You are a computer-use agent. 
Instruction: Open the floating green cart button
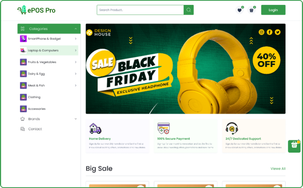pyautogui.click(x=294, y=146)
